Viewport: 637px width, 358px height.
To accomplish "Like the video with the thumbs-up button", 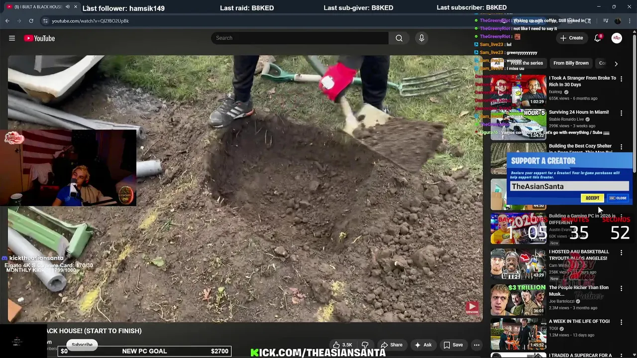I will (x=342, y=345).
